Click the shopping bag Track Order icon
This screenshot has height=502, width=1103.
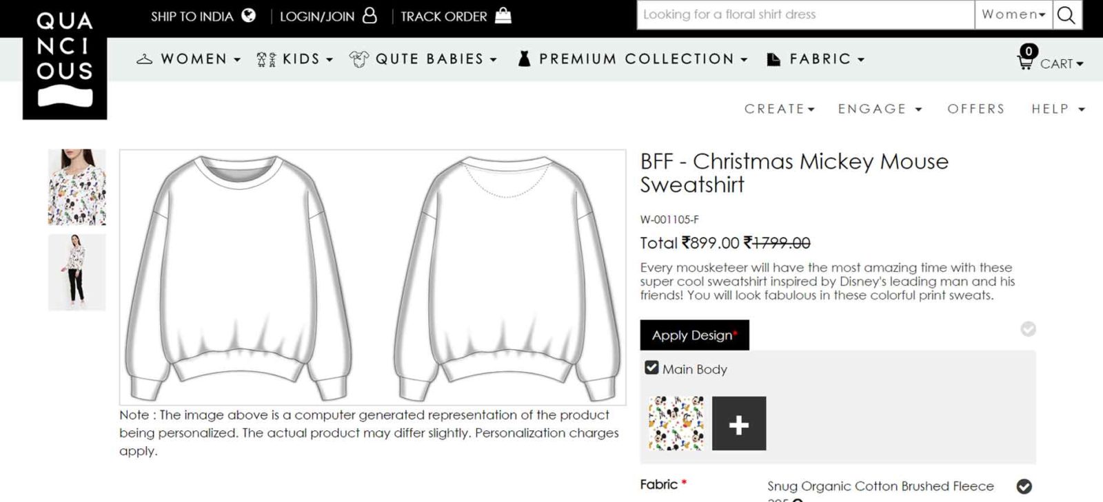tap(503, 15)
